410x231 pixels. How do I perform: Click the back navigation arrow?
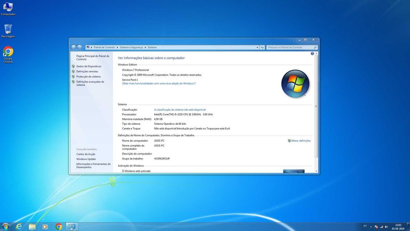73,47
